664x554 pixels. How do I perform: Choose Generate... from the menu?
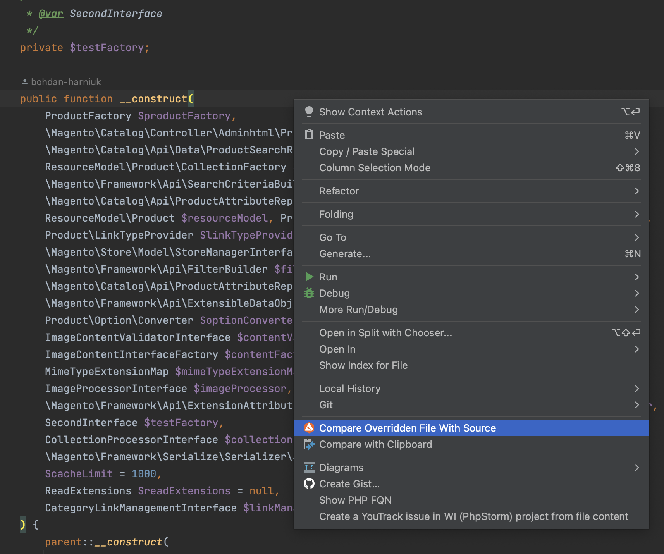pyautogui.click(x=471, y=254)
